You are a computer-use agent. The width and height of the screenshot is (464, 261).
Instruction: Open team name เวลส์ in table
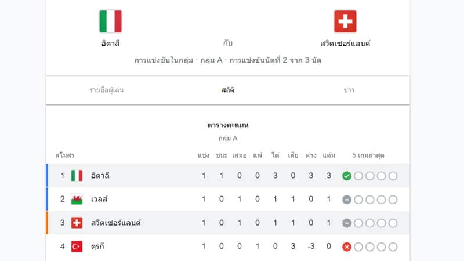(x=99, y=199)
